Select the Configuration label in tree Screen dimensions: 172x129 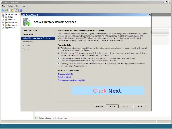tap(14, 25)
